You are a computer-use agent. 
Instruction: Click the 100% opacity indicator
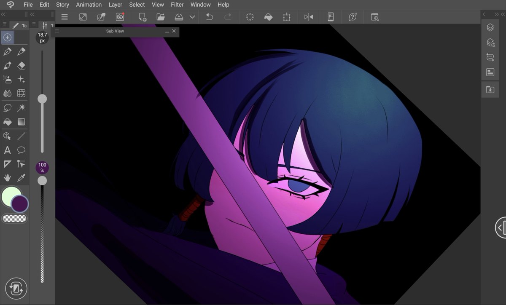(x=42, y=168)
